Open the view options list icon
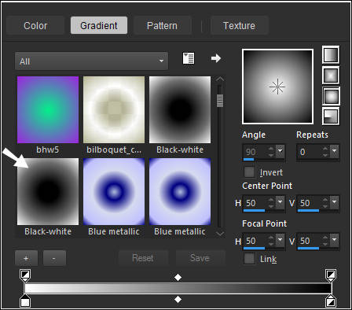This screenshot has width=352, height=310. 189,58
